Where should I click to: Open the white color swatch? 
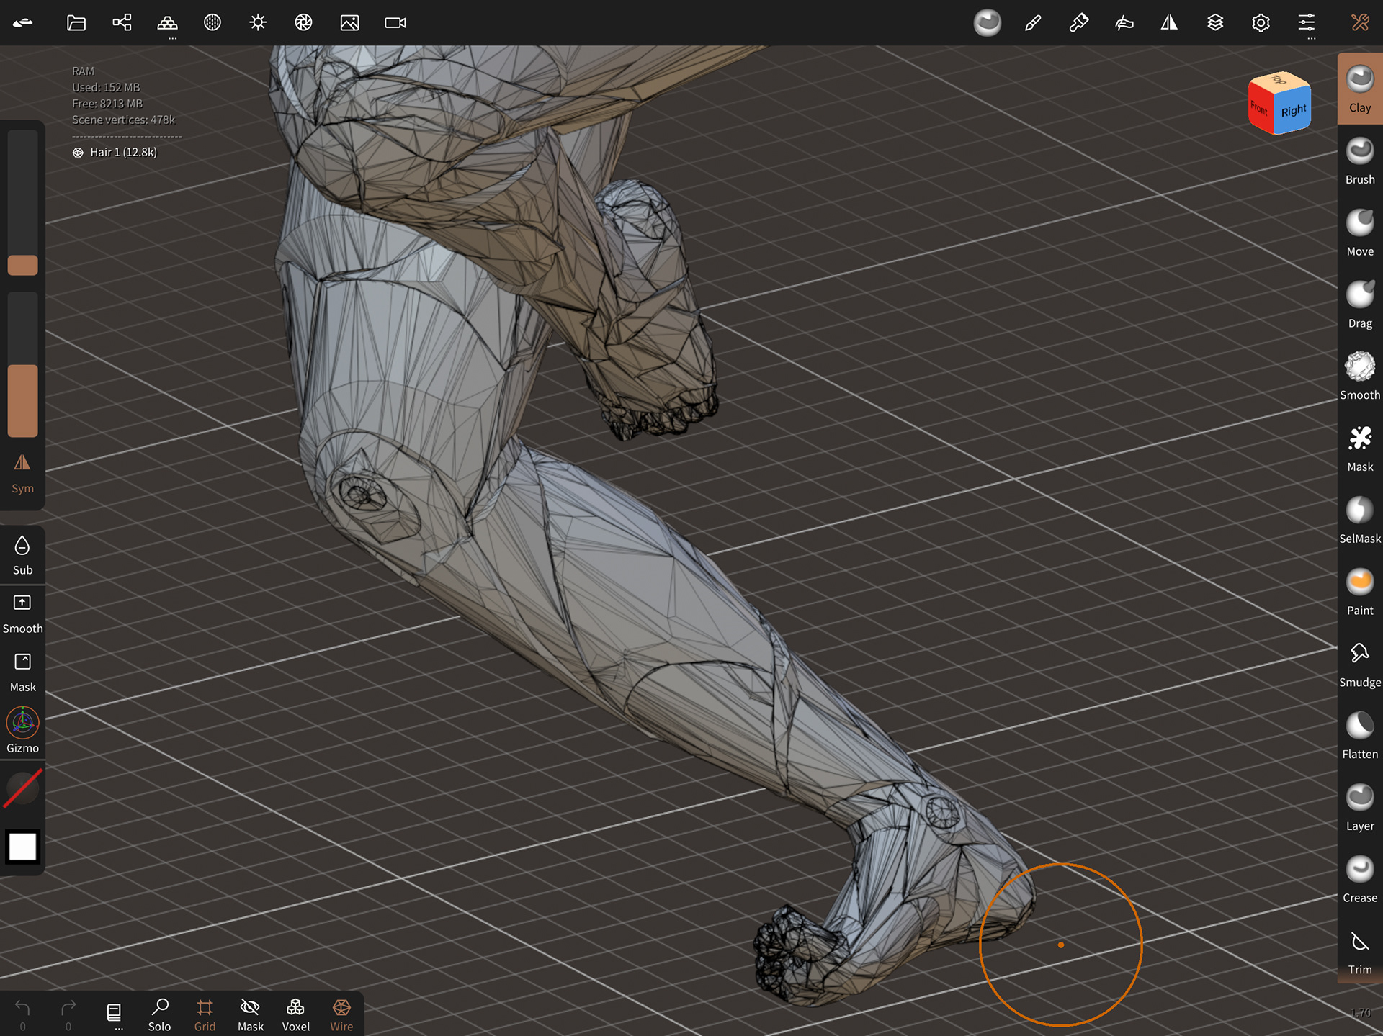pyautogui.click(x=22, y=847)
